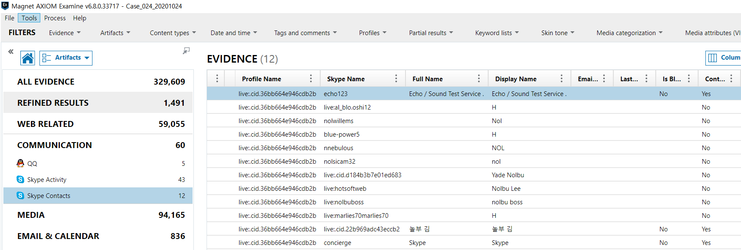The image size is (741, 250).
Task: Select the concierge contact row
Action: coord(474,243)
